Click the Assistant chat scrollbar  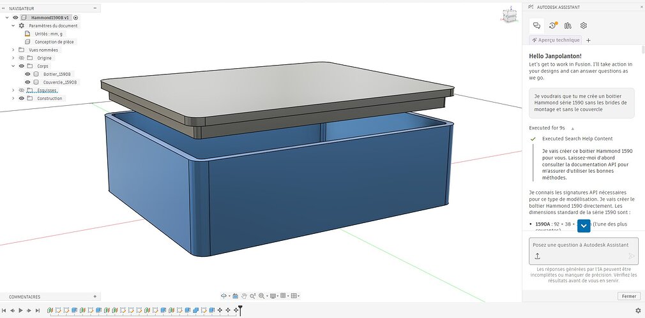[x=643, y=50]
